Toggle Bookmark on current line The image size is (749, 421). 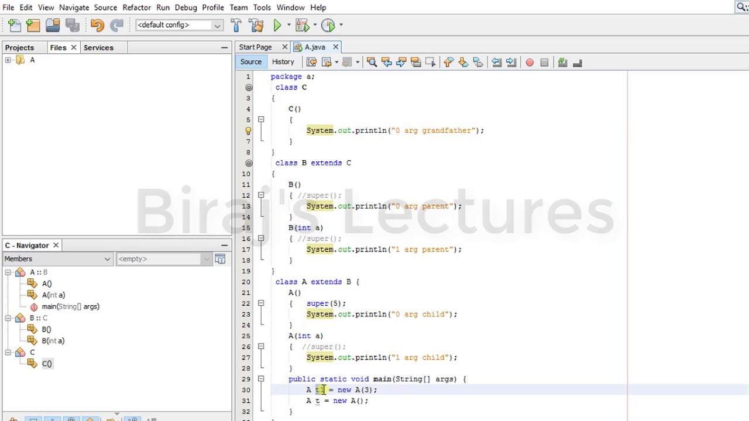[477, 62]
